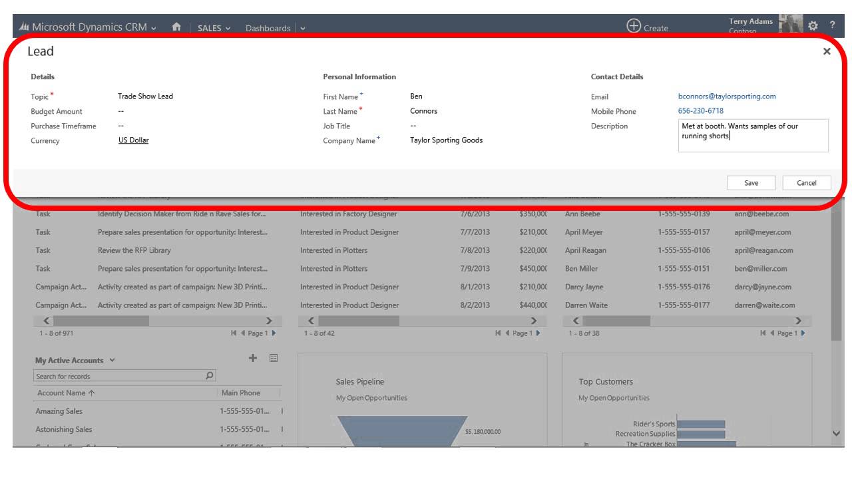
Task: Open records view icon beside My Active Accounts
Action: (x=274, y=358)
